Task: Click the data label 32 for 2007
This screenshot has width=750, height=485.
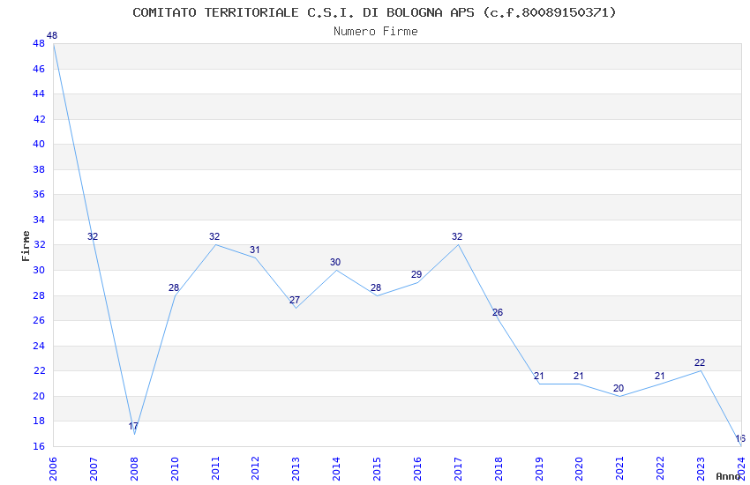Action: coord(93,236)
